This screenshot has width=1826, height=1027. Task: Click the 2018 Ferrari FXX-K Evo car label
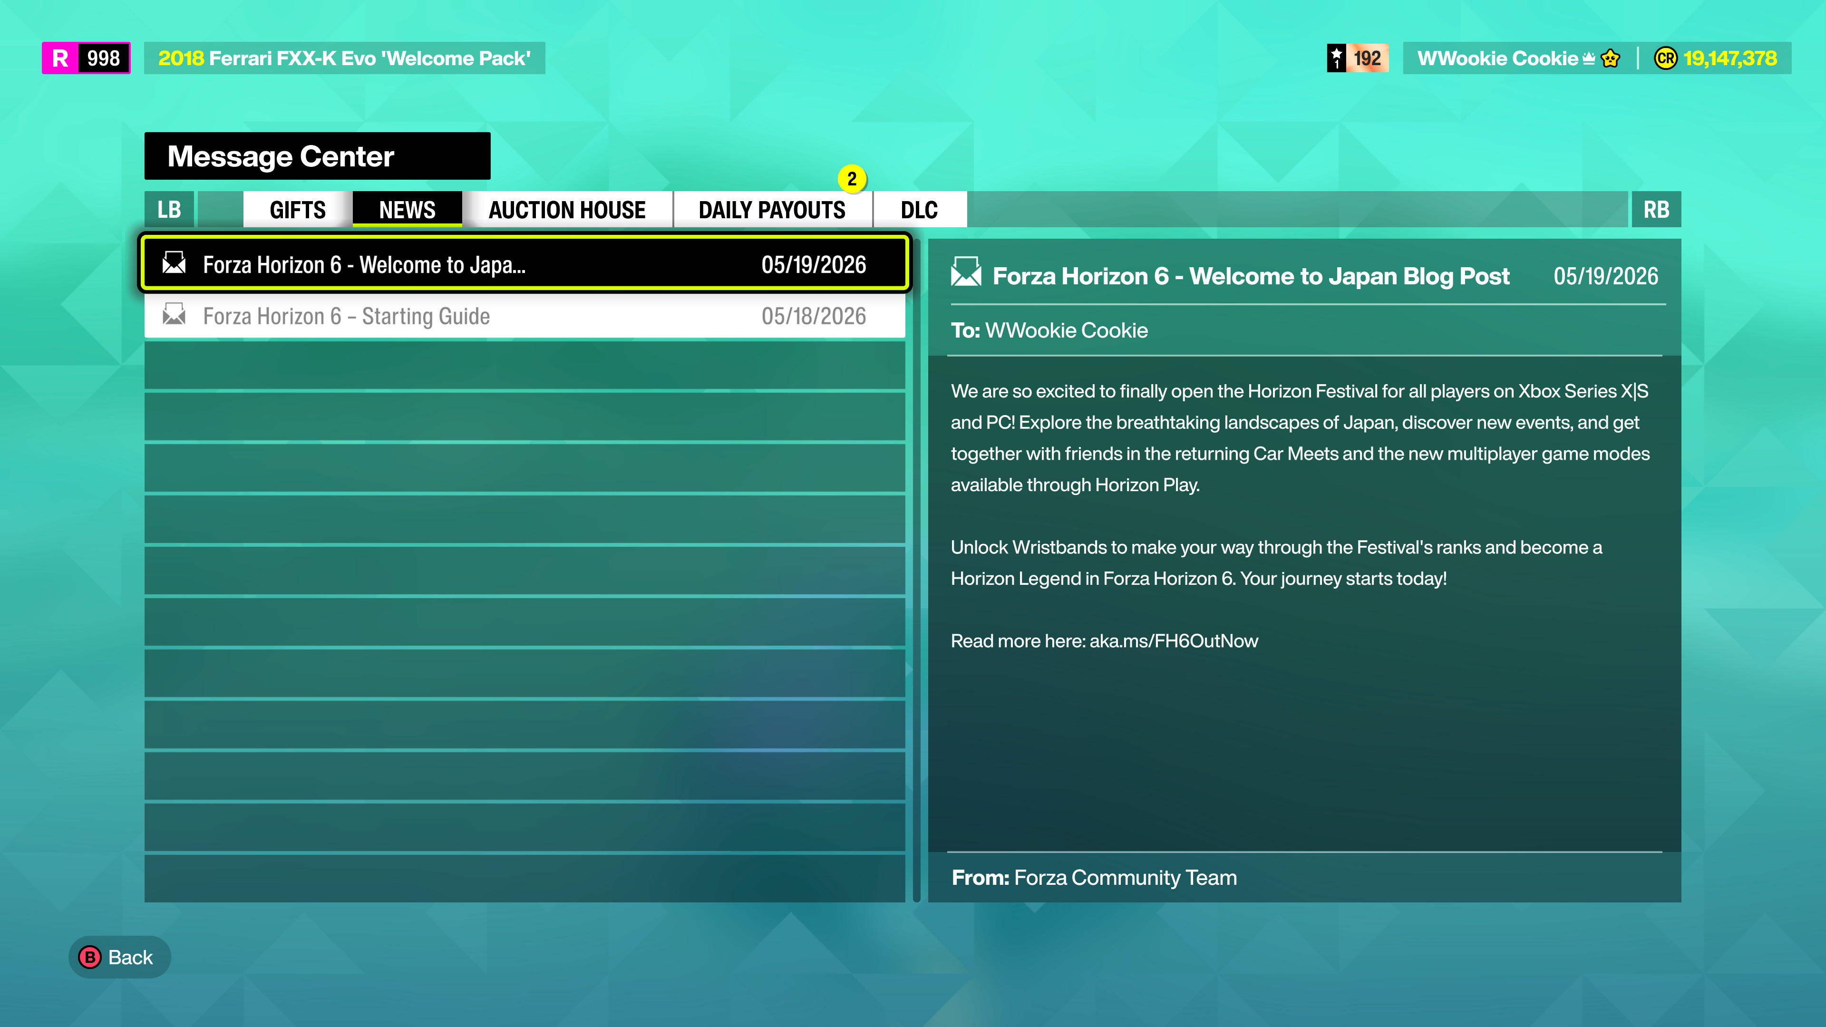point(344,58)
